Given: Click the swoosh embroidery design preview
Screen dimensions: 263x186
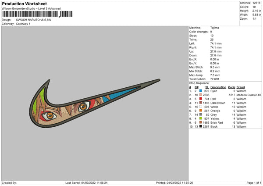Looking at the screenshot, I should pyautogui.click(x=95, y=103).
